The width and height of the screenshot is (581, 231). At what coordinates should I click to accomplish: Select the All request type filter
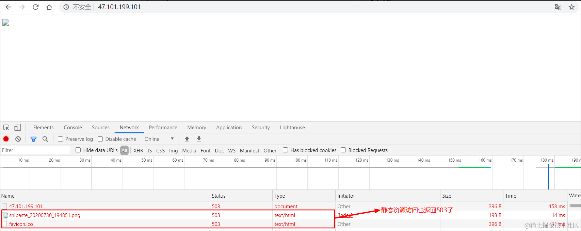(x=124, y=150)
